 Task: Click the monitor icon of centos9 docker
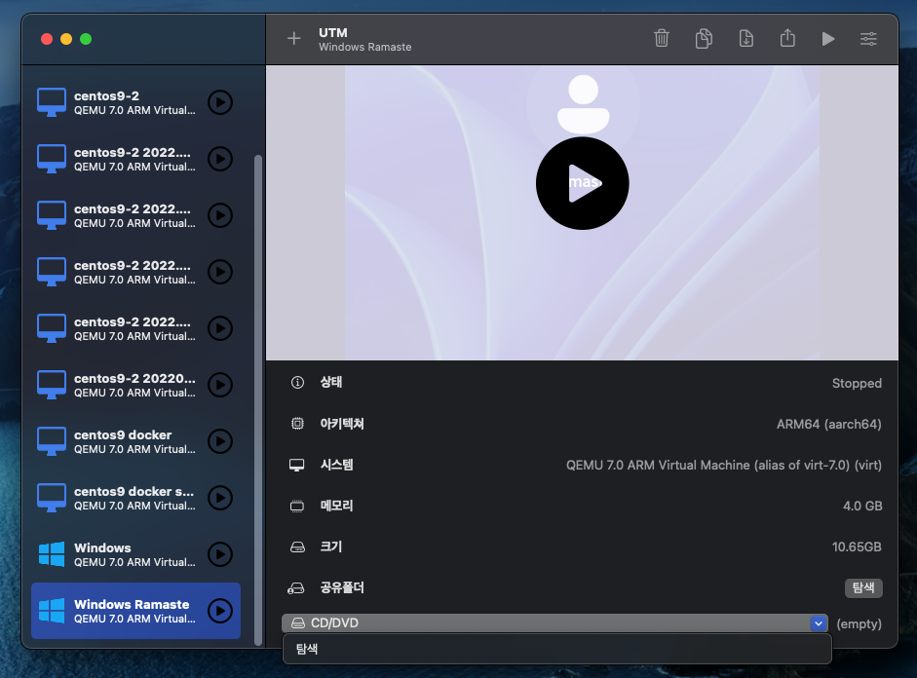[x=52, y=441]
